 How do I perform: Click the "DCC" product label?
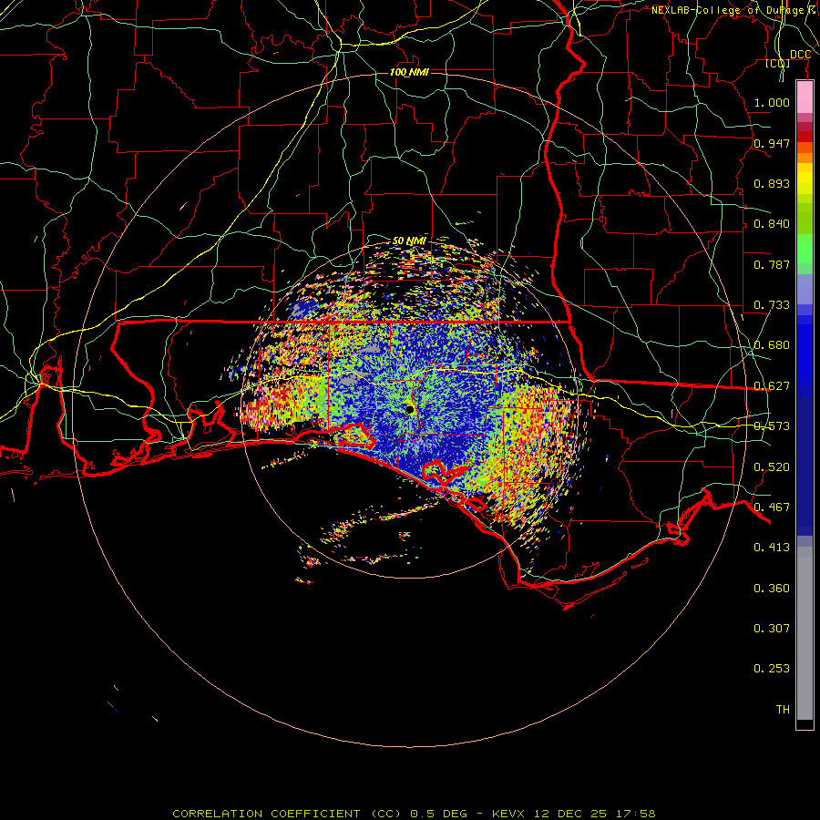800,55
